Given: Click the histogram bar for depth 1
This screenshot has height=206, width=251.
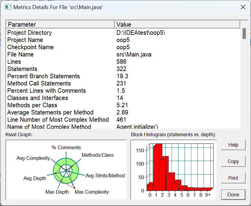Looking at the screenshot, I should coord(156,168).
